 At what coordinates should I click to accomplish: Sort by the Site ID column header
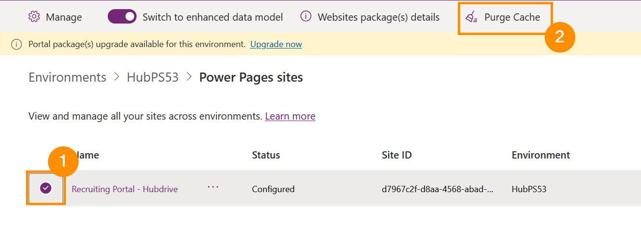397,155
